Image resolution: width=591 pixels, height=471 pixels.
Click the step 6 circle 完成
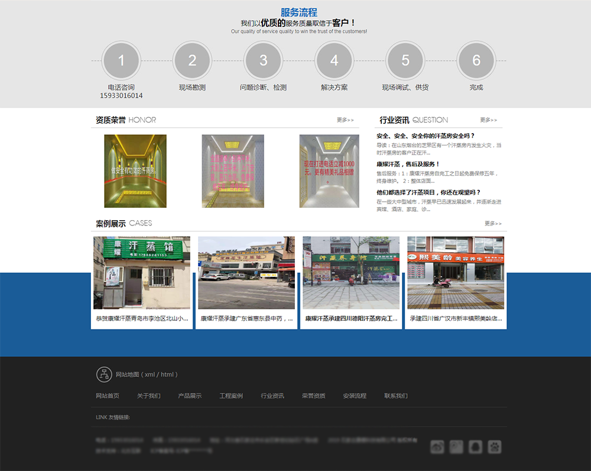click(476, 60)
